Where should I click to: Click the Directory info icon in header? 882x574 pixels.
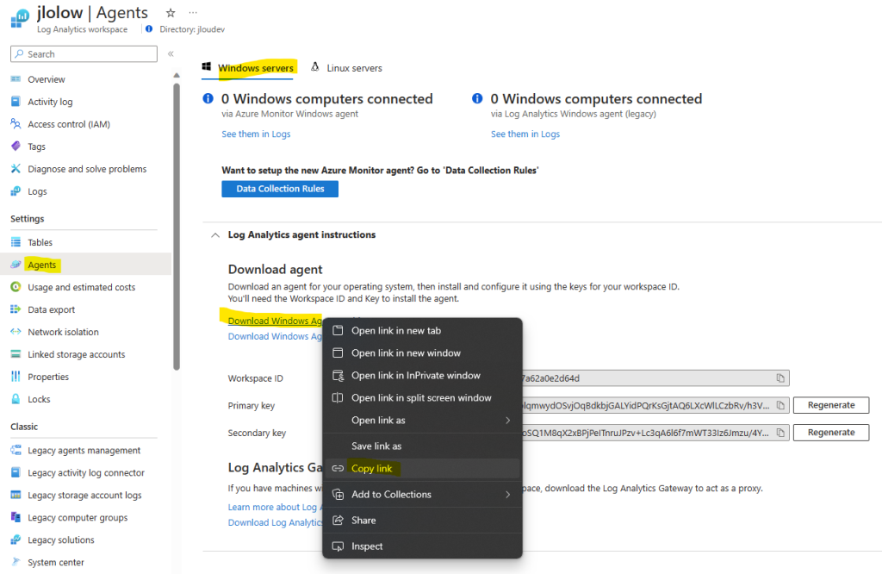(x=149, y=28)
